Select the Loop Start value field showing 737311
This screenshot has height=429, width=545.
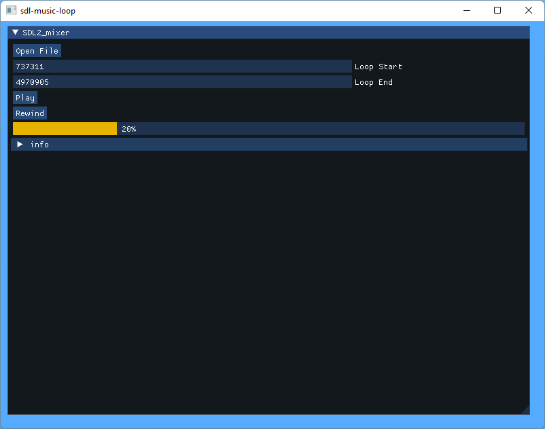coord(182,66)
